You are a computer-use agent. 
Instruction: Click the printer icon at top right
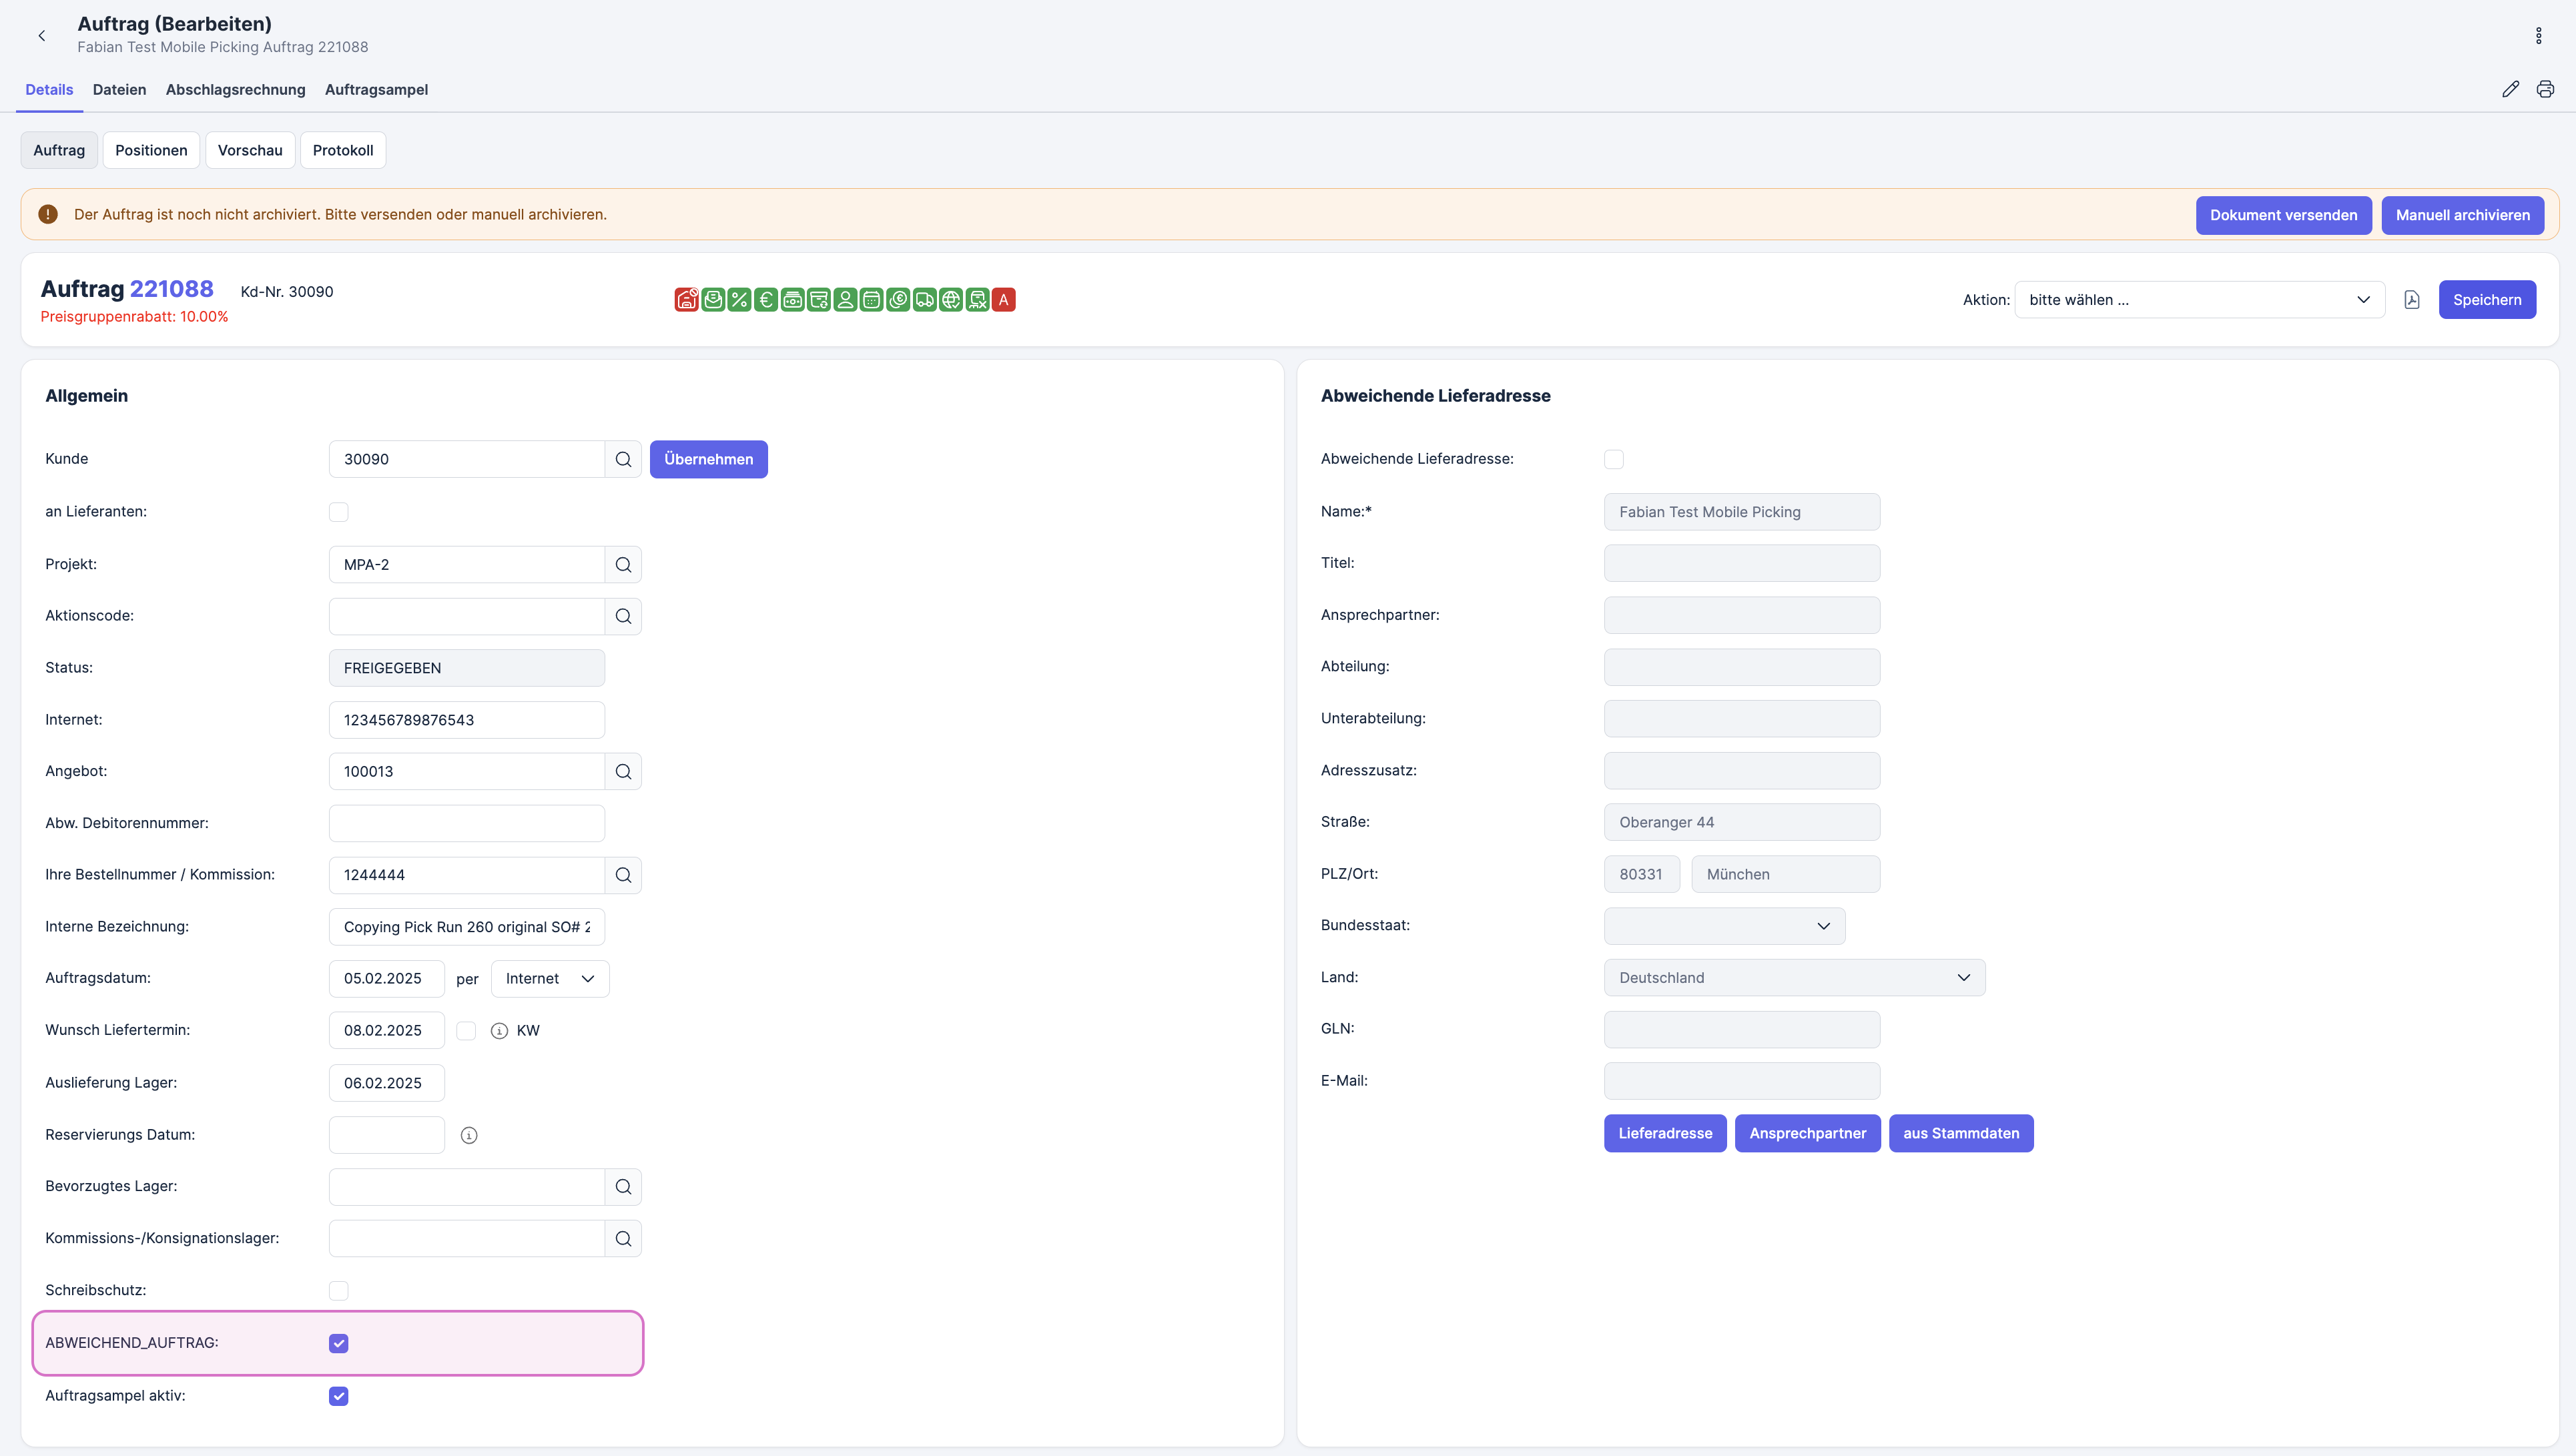tap(2545, 89)
